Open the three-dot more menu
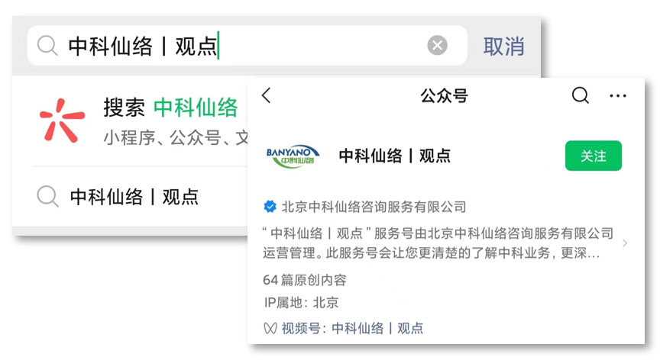 coord(618,96)
